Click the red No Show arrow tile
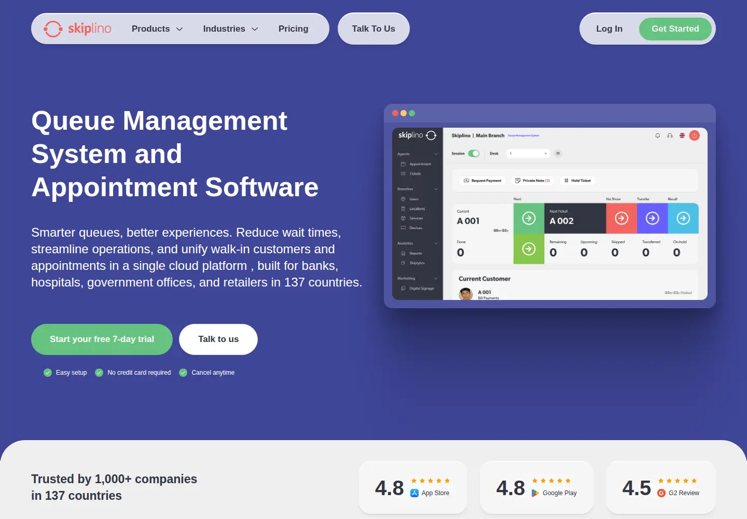Image resolution: width=747 pixels, height=519 pixels. [x=621, y=218]
